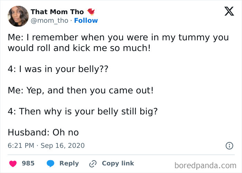Image resolution: width=242 pixels, height=173 pixels.
Task: Click the "Husband: Oh no" line
Action: click(x=43, y=132)
